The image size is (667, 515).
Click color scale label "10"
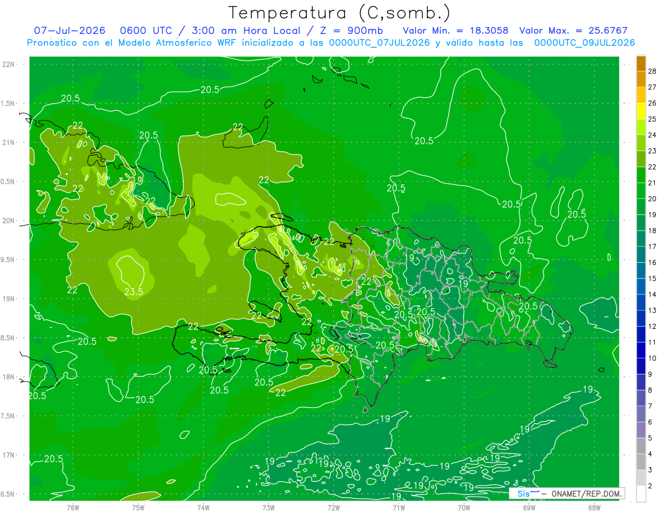pos(653,358)
